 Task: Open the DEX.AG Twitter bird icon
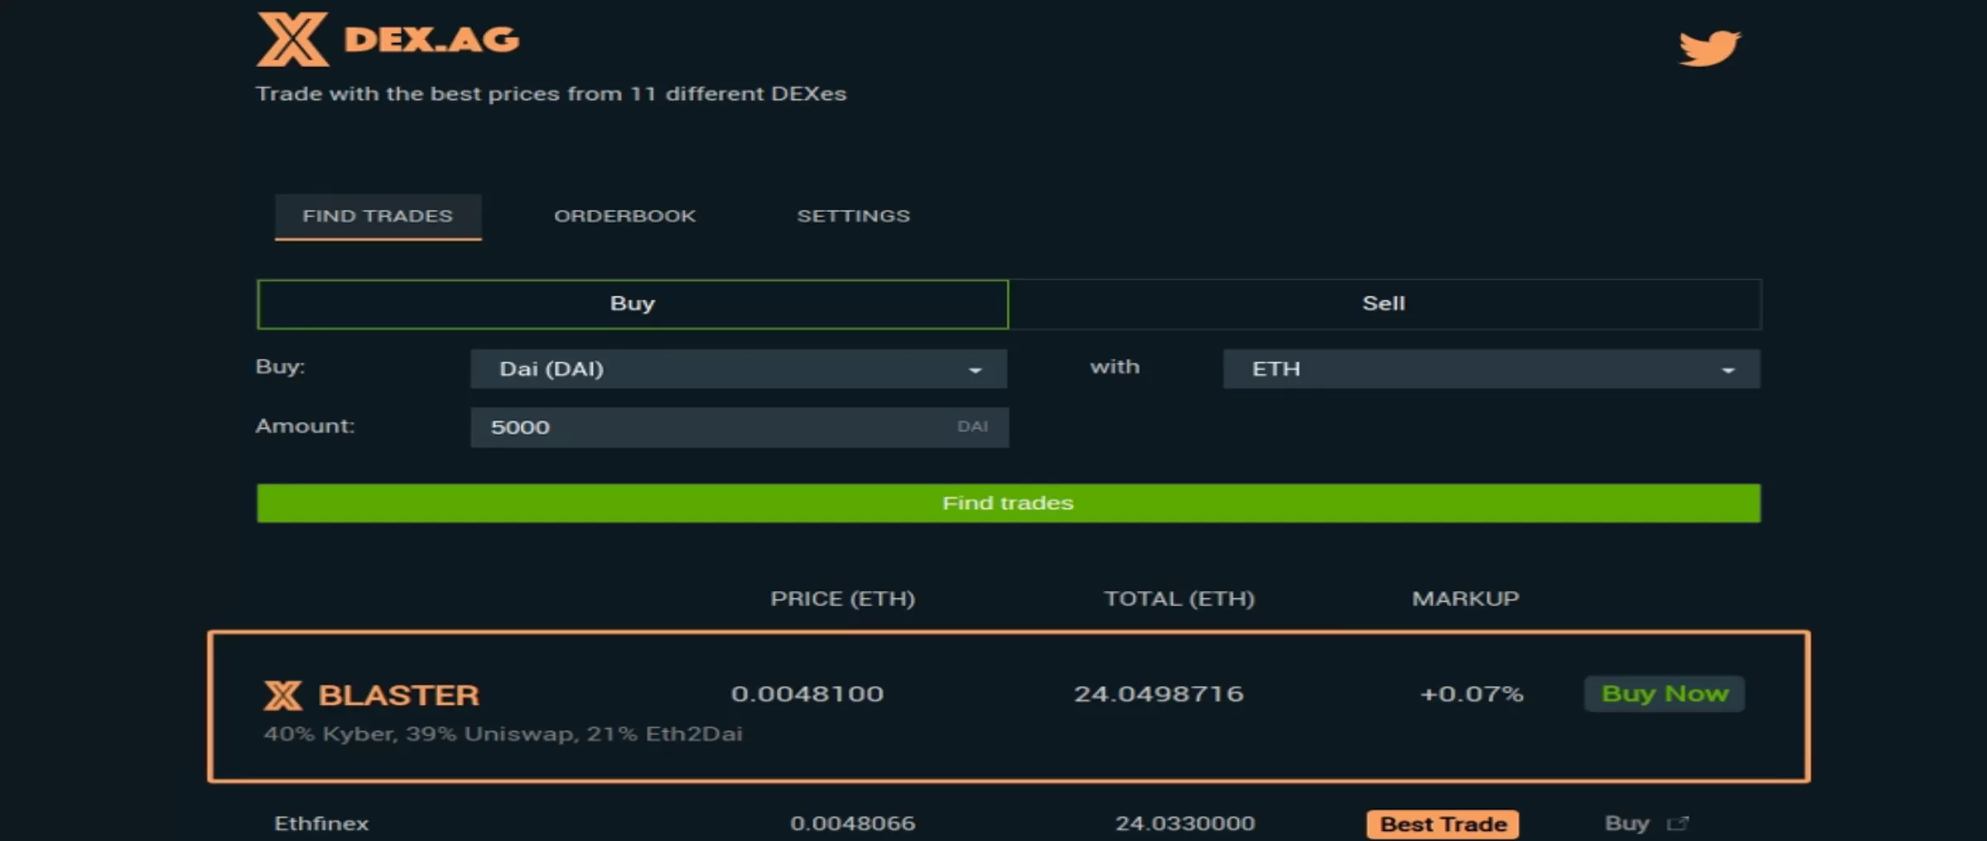[x=1710, y=47]
